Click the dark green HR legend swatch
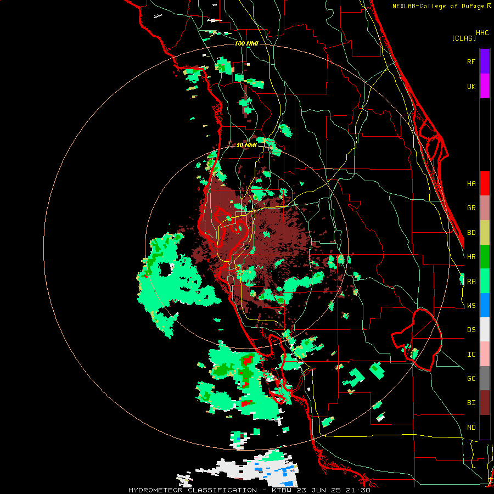Viewport: 494px width, 494px height. [485, 257]
